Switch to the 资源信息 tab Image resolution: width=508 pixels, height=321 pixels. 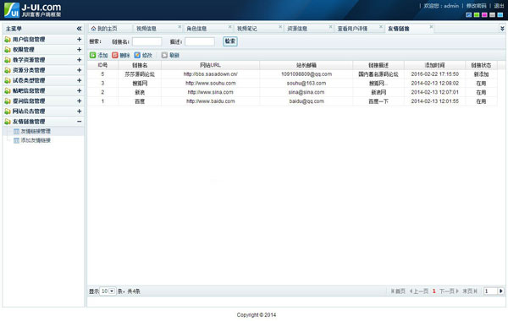pyautogui.click(x=297, y=29)
